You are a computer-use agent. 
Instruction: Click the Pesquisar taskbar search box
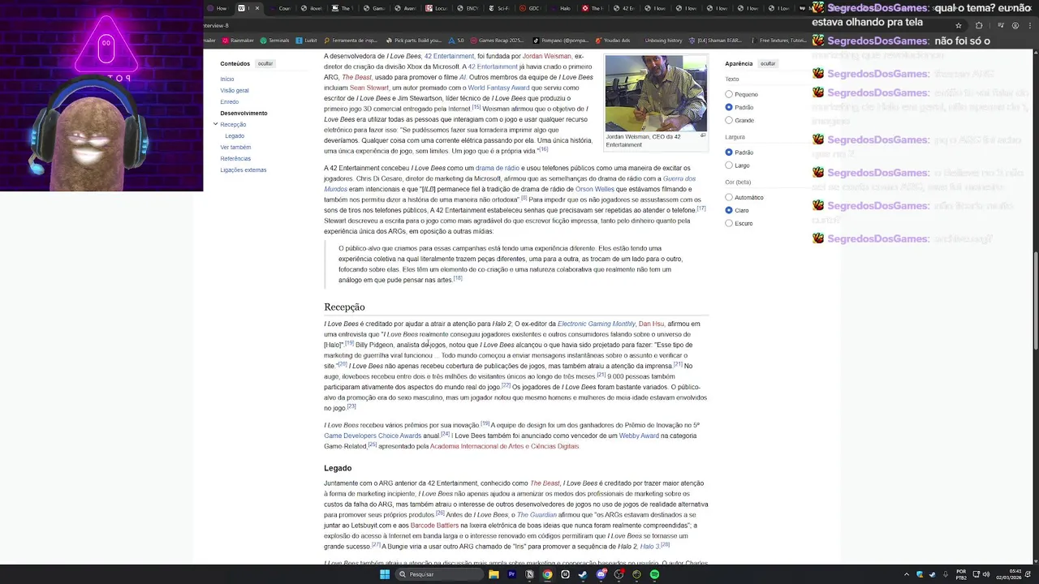[x=439, y=574]
